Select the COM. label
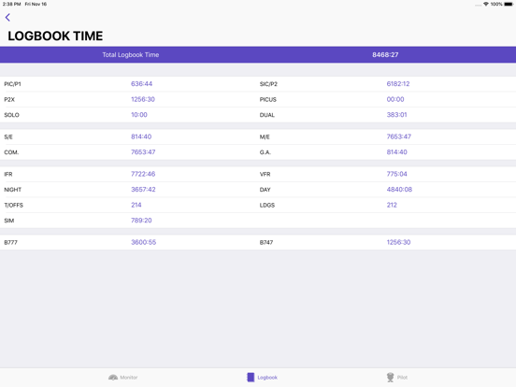The width and height of the screenshot is (516, 387). pyautogui.click(x=11, y=152)
